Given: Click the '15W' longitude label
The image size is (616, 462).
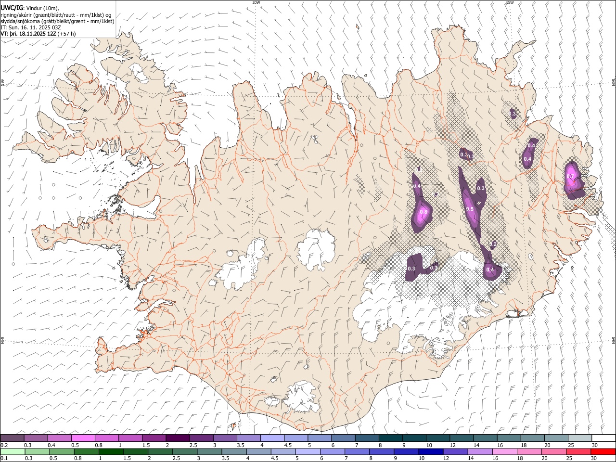Looking at the screenshot, I should coord(509,2).
